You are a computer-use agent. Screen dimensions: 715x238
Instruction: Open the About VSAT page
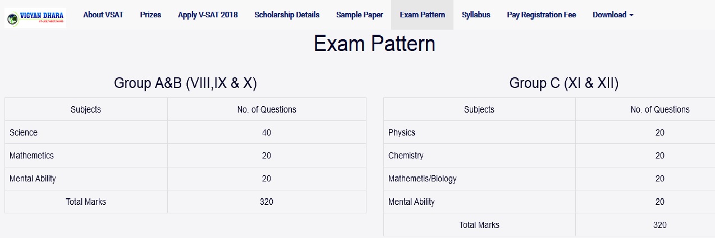pyautogui.click(x=103, y=15)
